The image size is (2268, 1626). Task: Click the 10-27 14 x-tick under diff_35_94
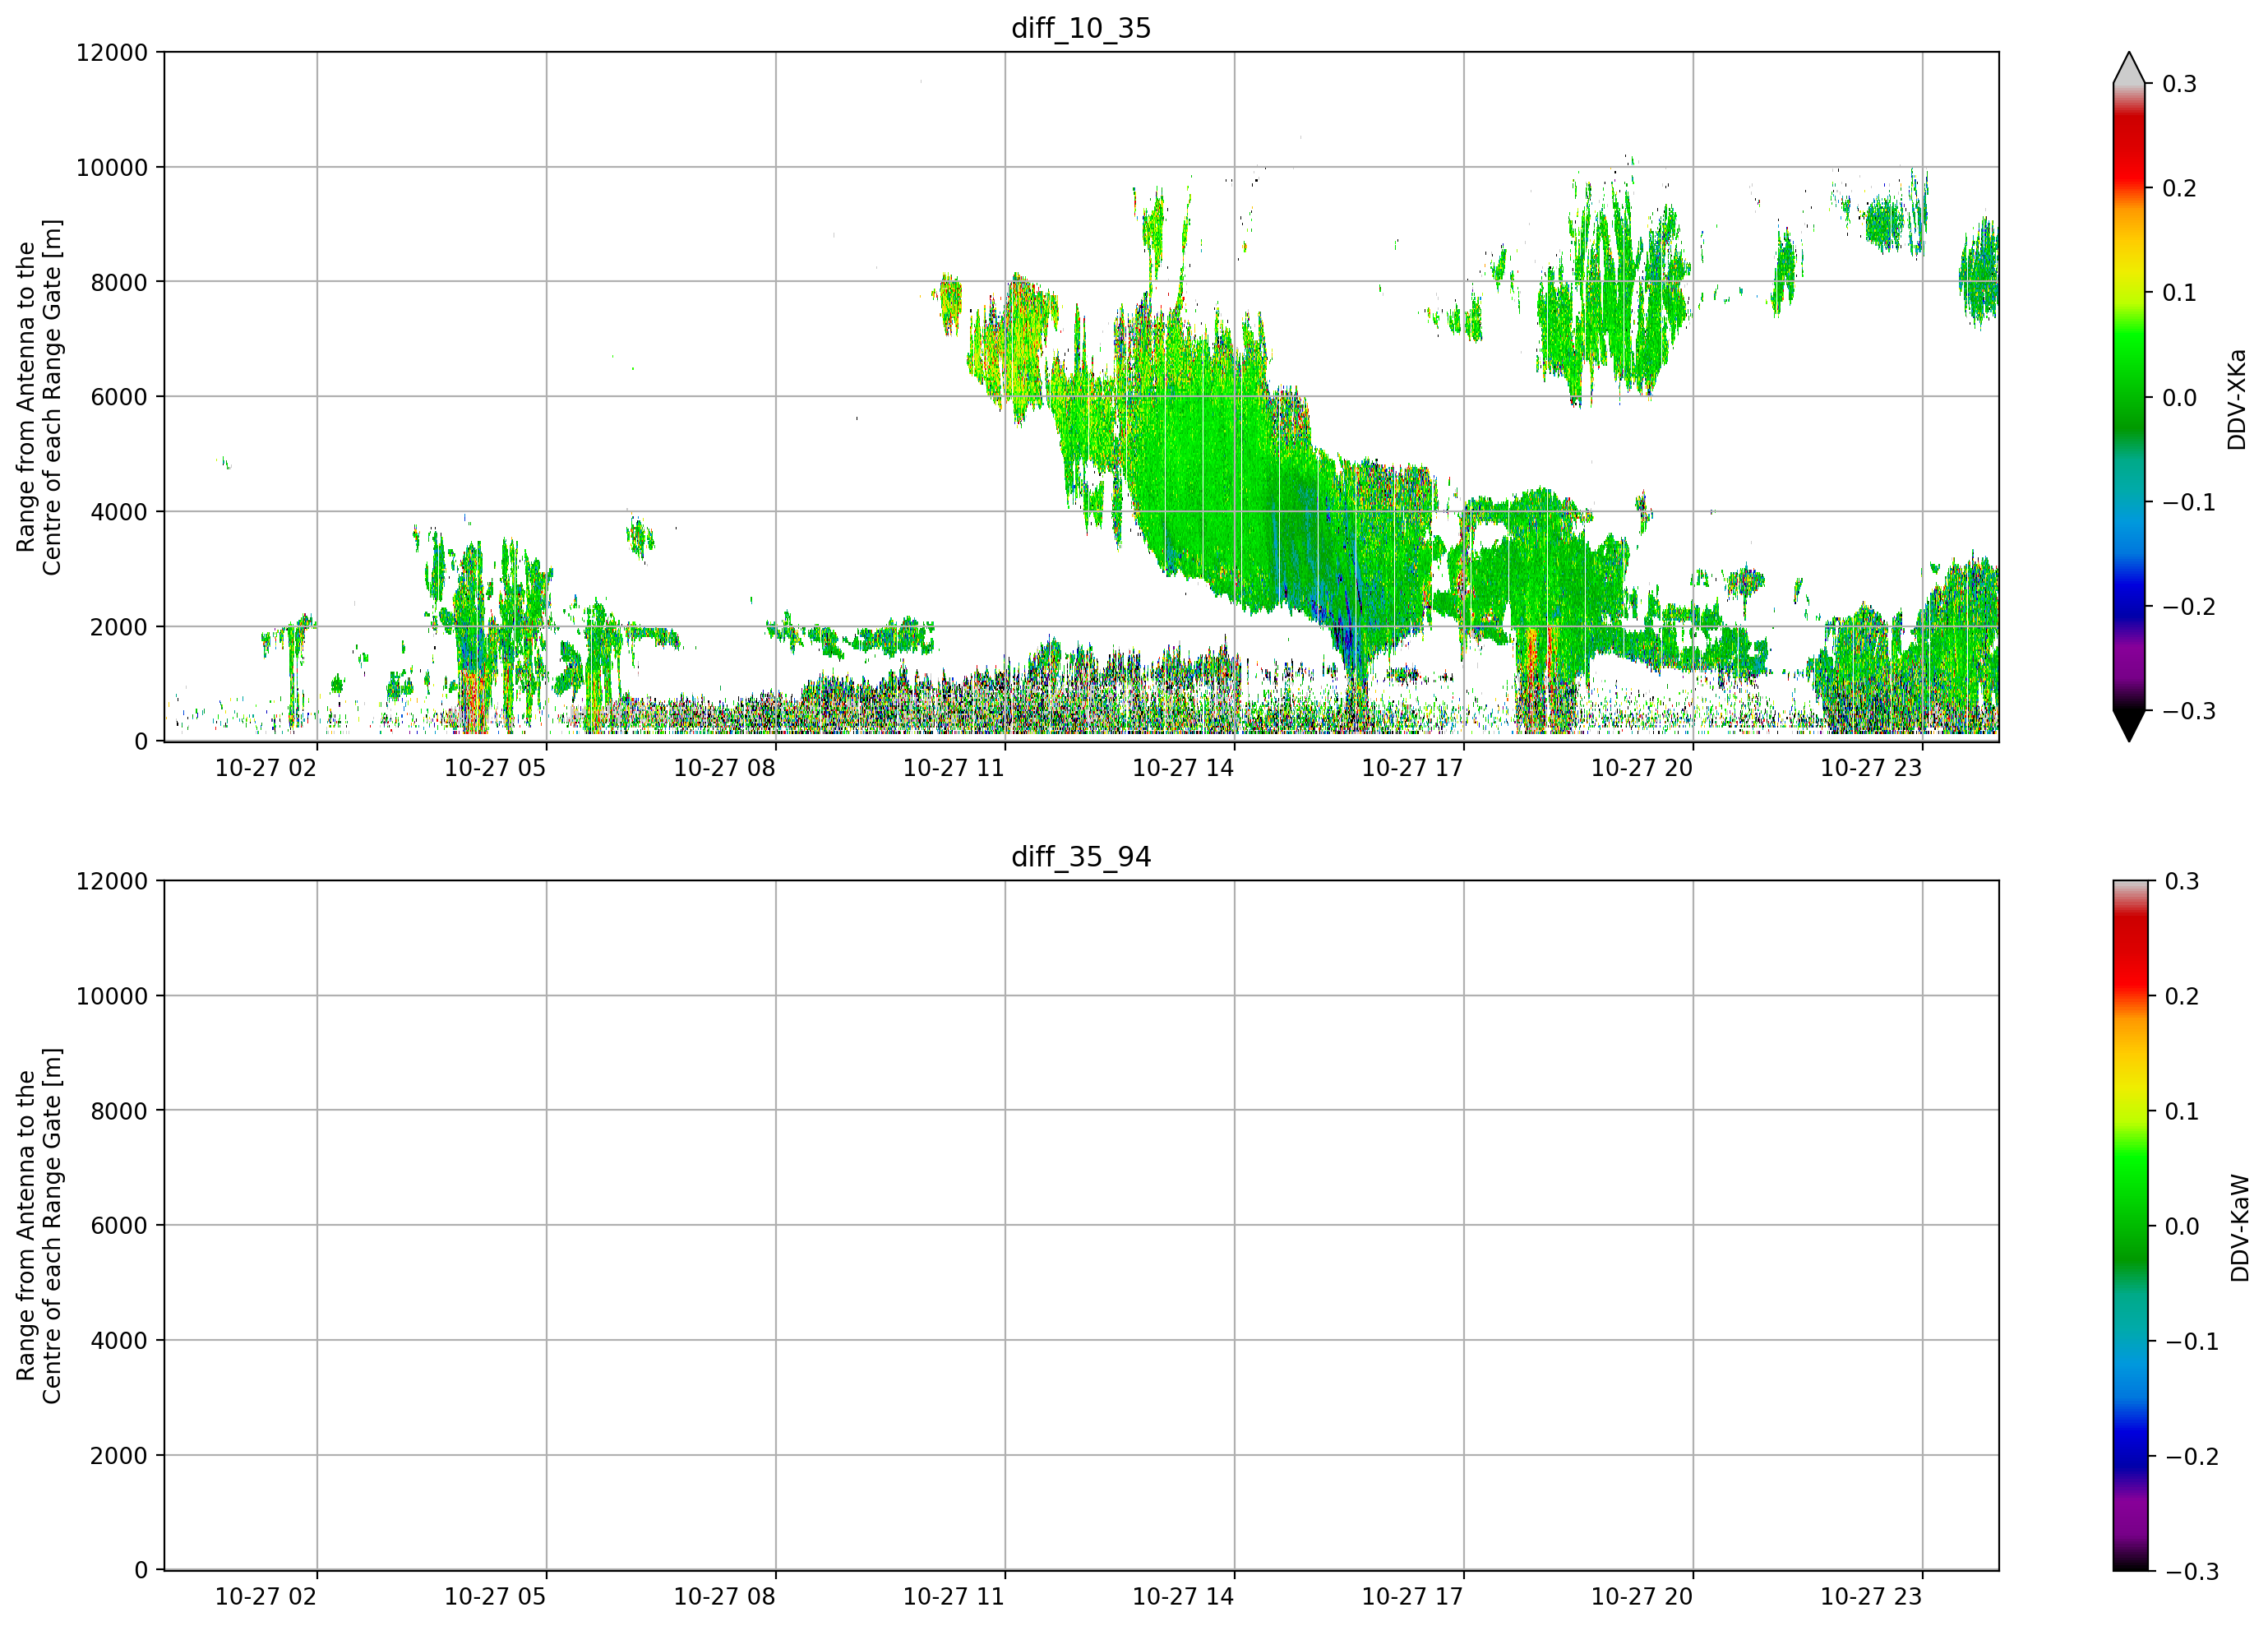coord(1183,1597)
